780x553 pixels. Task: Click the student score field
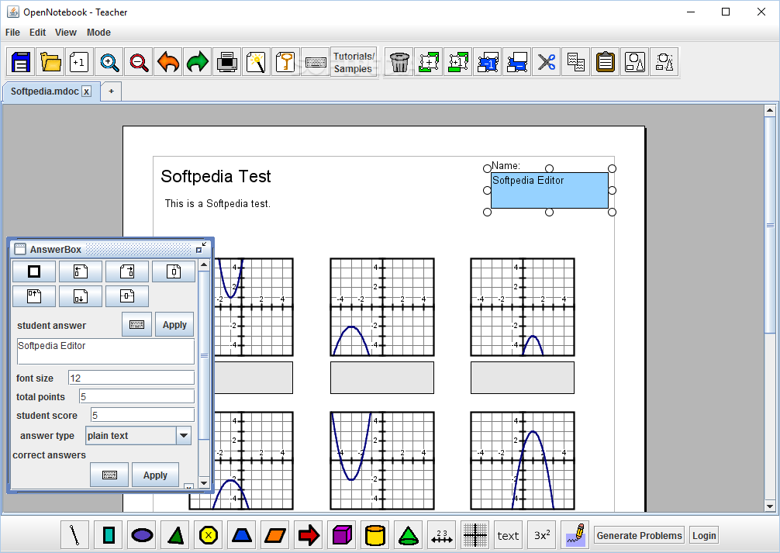(143, 415)
